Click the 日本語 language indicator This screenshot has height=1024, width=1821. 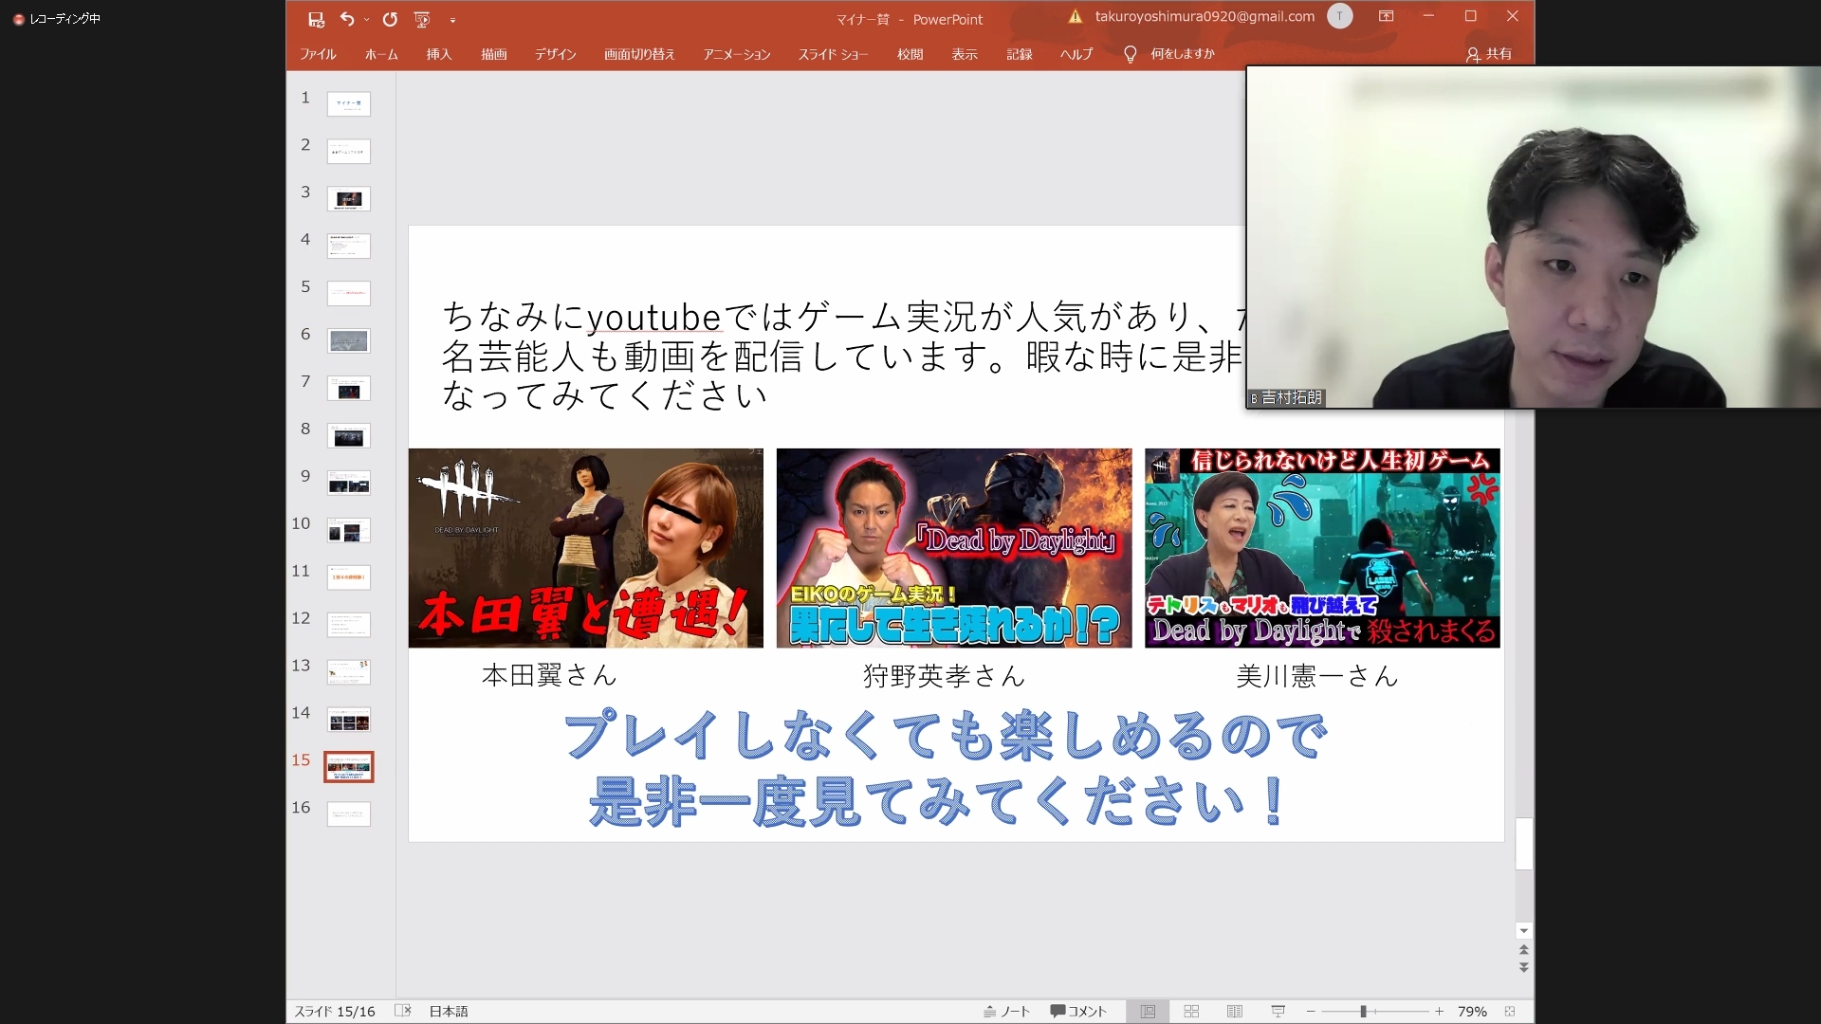tap(449, 1012)
